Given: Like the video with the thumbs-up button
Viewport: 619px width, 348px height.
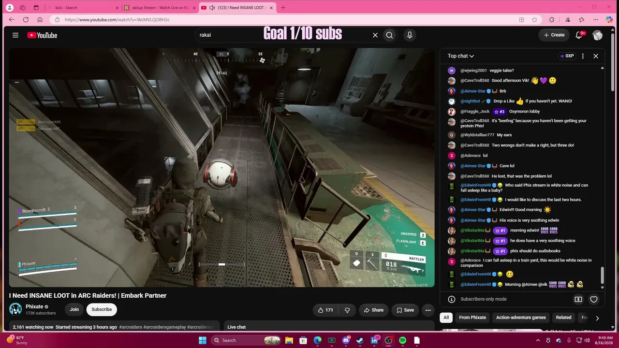Looking at the screenshot, I should tap(325, 310).
